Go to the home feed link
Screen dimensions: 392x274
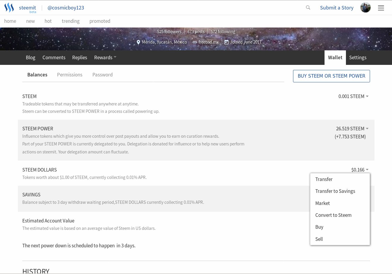[10, 21]
